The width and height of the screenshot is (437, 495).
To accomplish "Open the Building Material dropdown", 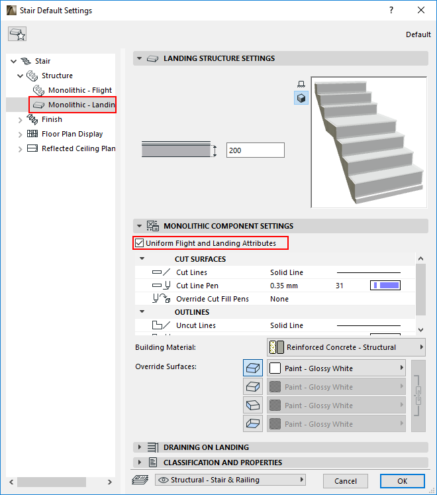I will click(346, 347).
